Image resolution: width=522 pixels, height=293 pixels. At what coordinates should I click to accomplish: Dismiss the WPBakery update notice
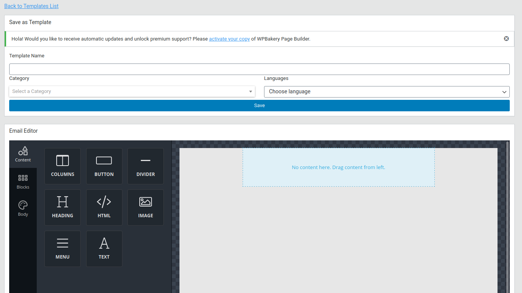(x=506, y=39)
